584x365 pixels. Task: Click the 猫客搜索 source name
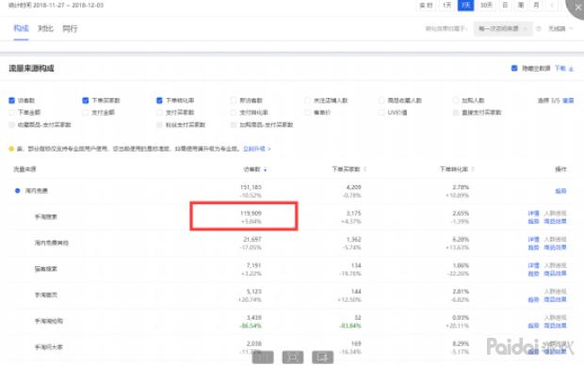point(46,269)
